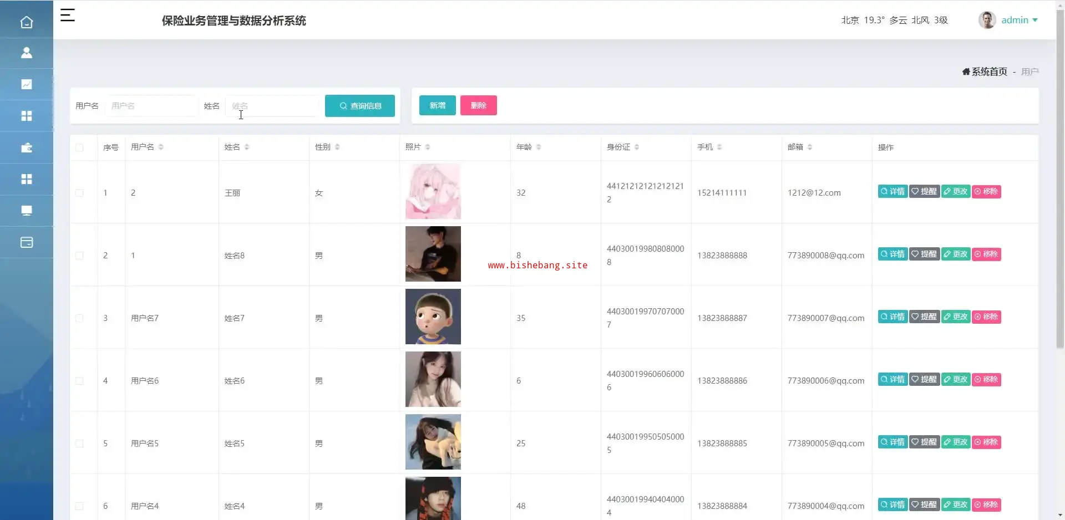
Task: Sort by 用户名 column
Action: 161,147
